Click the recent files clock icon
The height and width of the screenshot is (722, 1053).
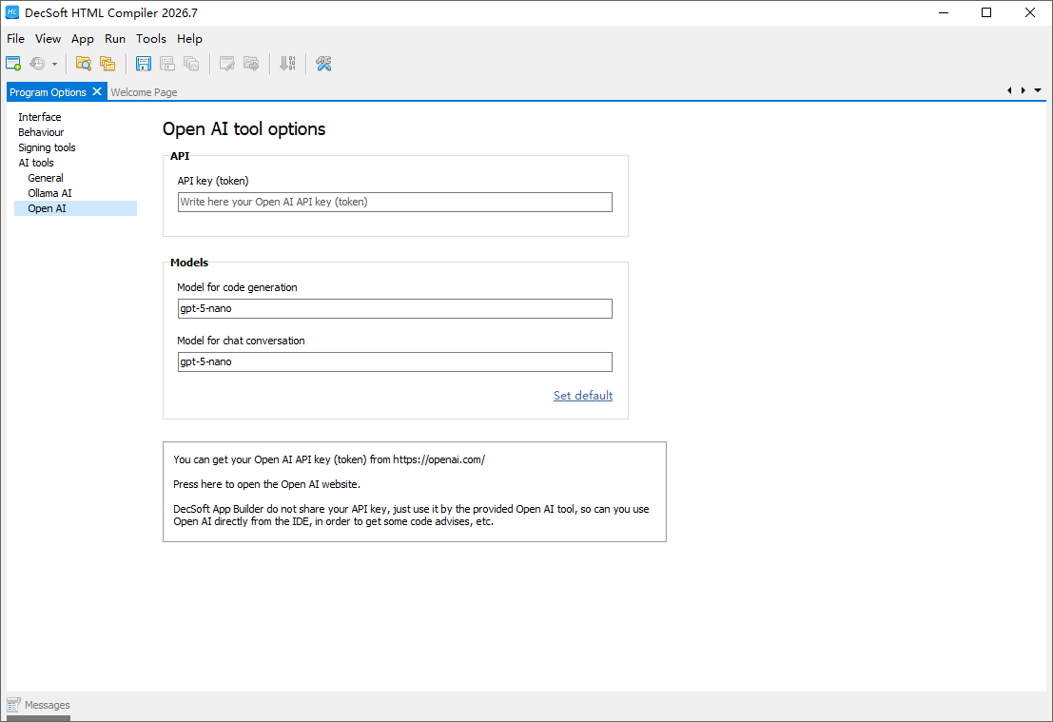coord(38,64)
